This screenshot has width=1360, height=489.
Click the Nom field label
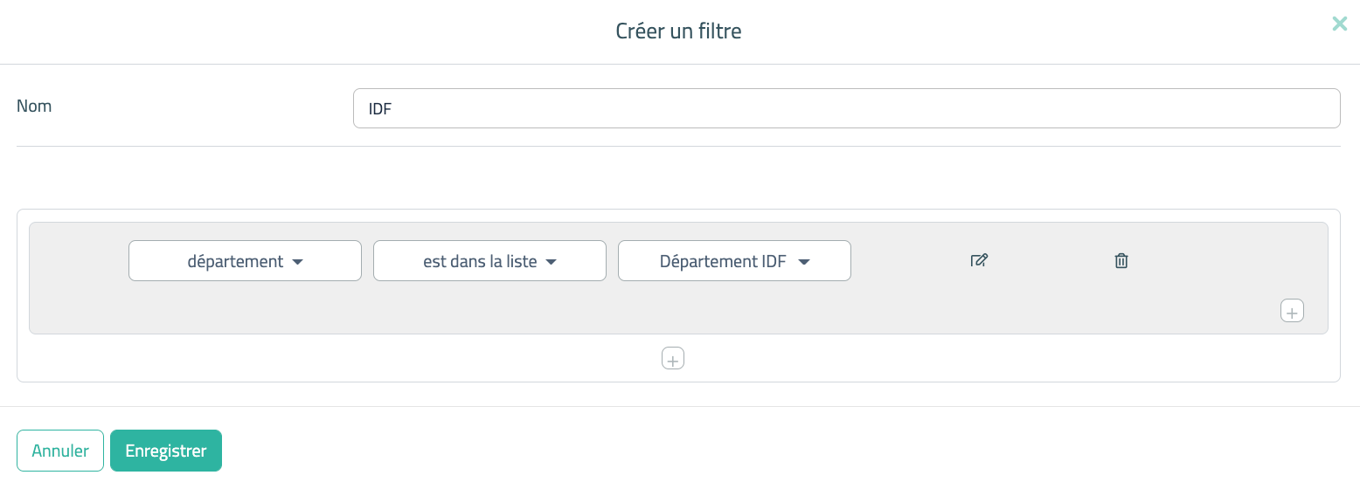pos(35,107)
